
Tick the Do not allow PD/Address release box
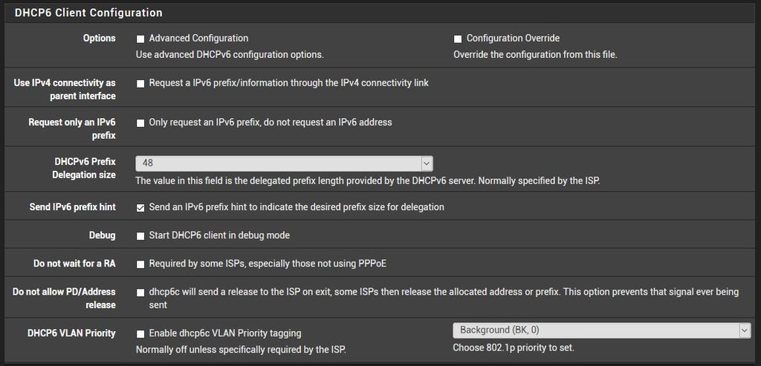140,293
